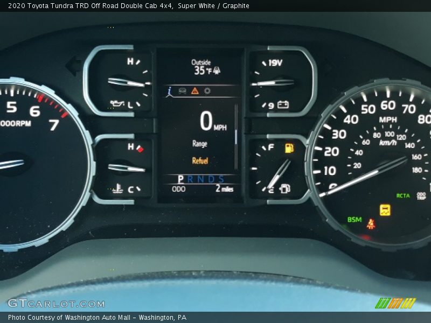The height and width of the screenshot is (323, 431).
Task: Click the blue information 'i' icon
Action: [170, 92]
